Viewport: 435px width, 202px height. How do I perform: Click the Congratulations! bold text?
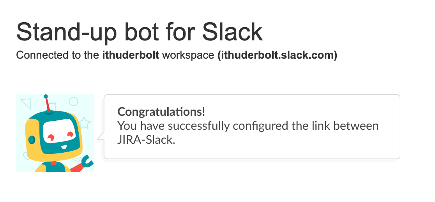click(161, 112)
